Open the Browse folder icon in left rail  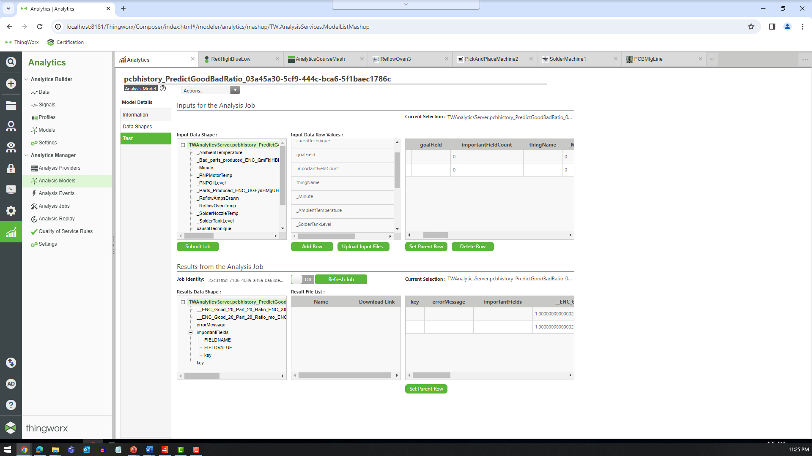pos(11,105)
